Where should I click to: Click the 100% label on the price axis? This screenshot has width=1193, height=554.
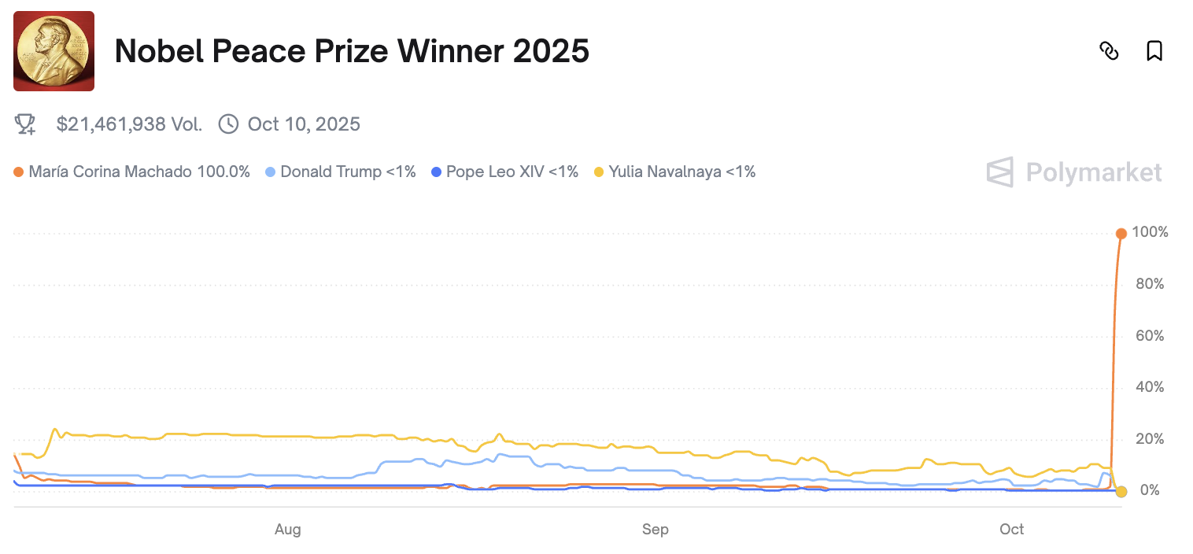1149,232
